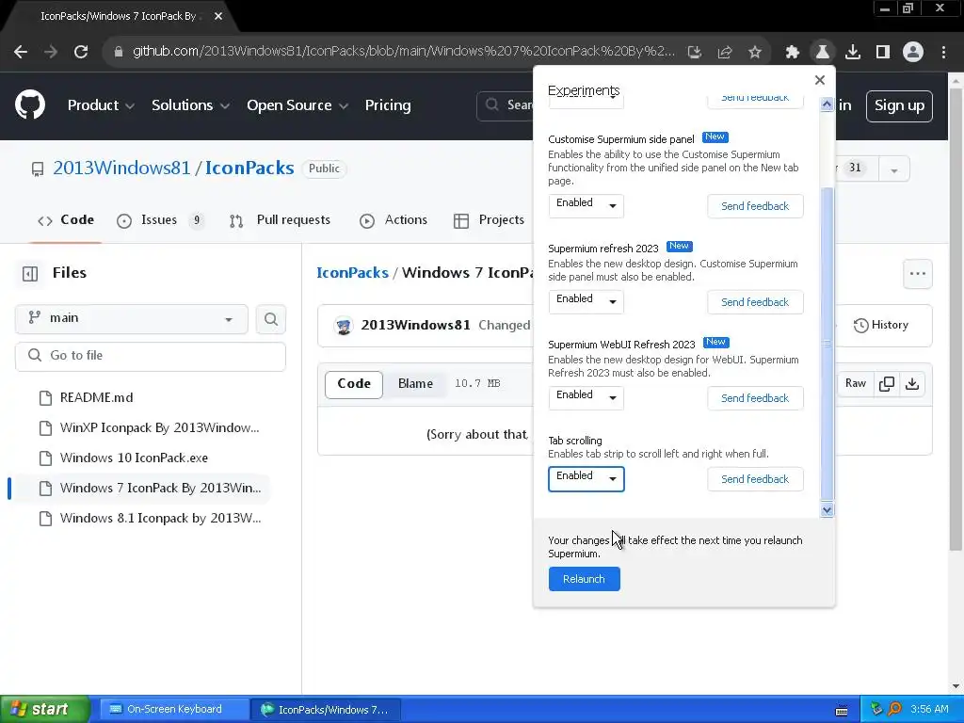Close the IconPacks browser tab

point(218,16)
